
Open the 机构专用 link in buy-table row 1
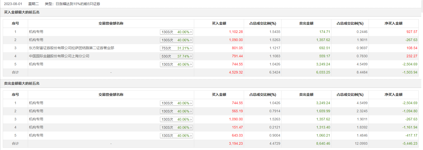(36, 32)
